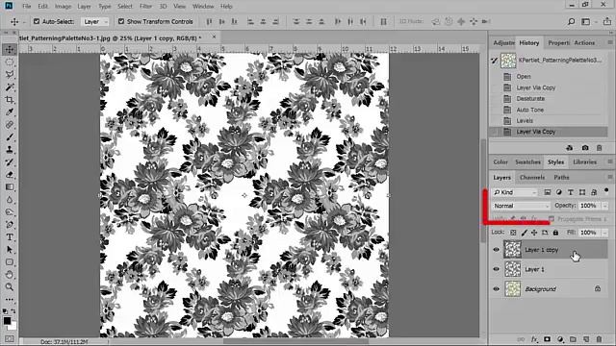The height and width of the screenshot is (346, 616).
Task: Close the document tab
Action: pos(214,37)
